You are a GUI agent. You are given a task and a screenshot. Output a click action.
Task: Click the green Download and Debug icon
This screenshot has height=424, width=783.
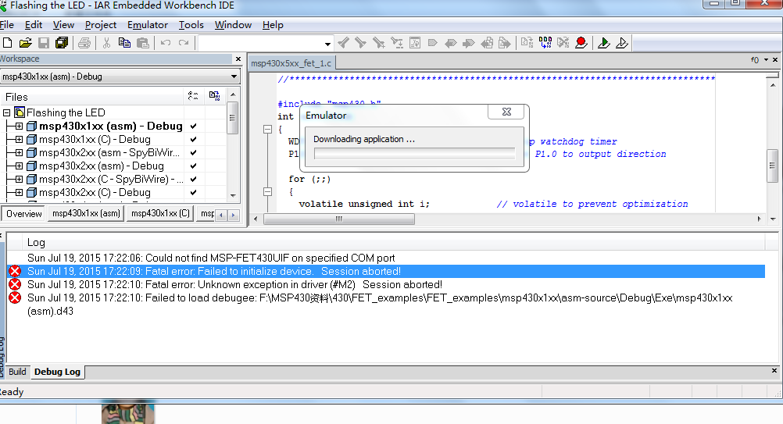click(x=604, y=44)
